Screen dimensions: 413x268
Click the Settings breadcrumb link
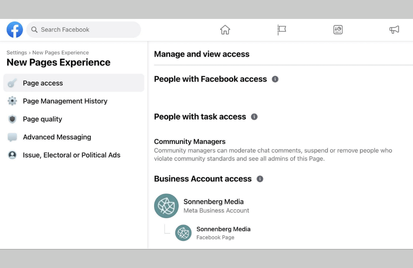17,52
